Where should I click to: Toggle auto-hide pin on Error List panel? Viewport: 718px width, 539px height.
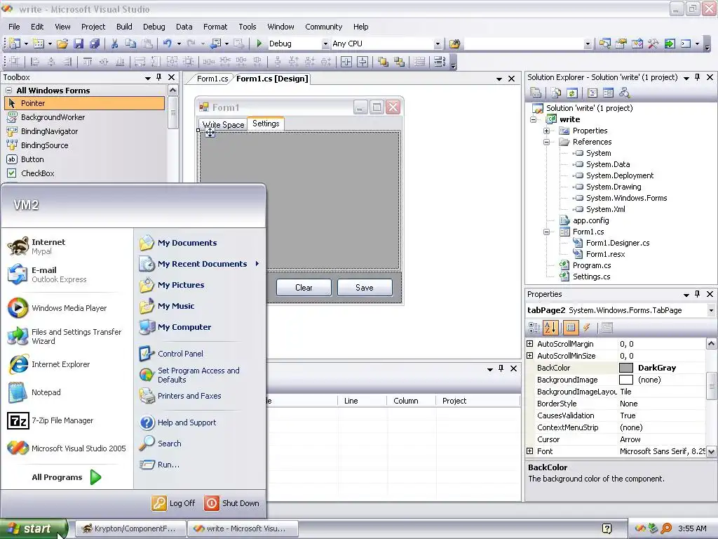pyautogui.click(x=501, y=368)
